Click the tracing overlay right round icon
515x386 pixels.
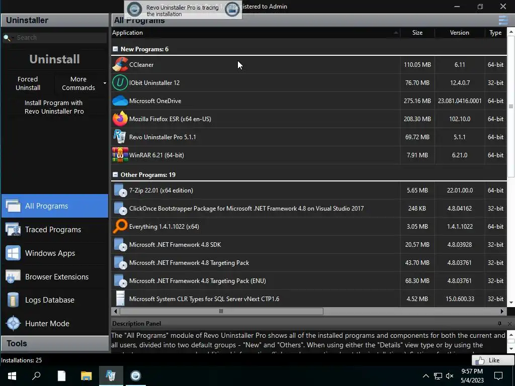(232, 9)
